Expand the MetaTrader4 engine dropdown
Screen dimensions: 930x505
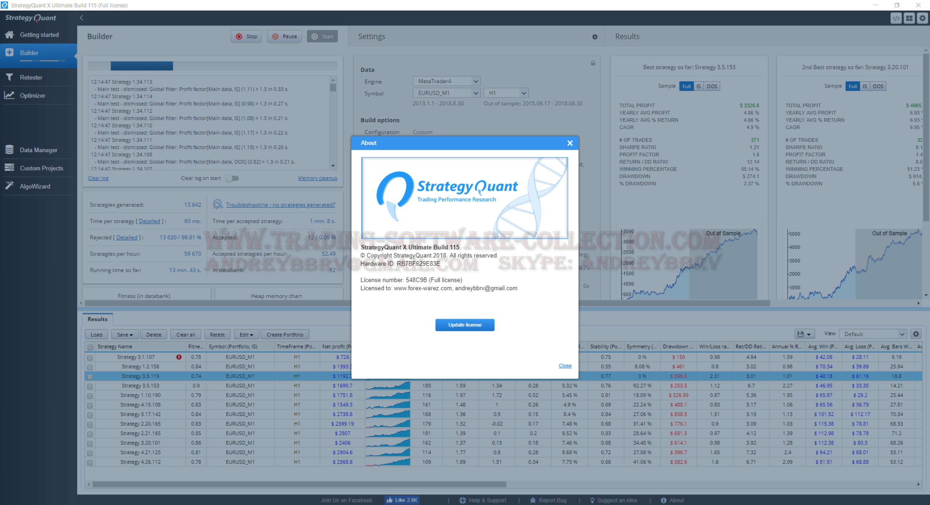coord(446,81)
